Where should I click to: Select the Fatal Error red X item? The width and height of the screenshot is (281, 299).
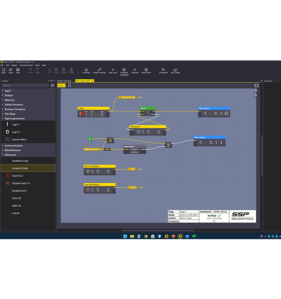coord(28,176)
